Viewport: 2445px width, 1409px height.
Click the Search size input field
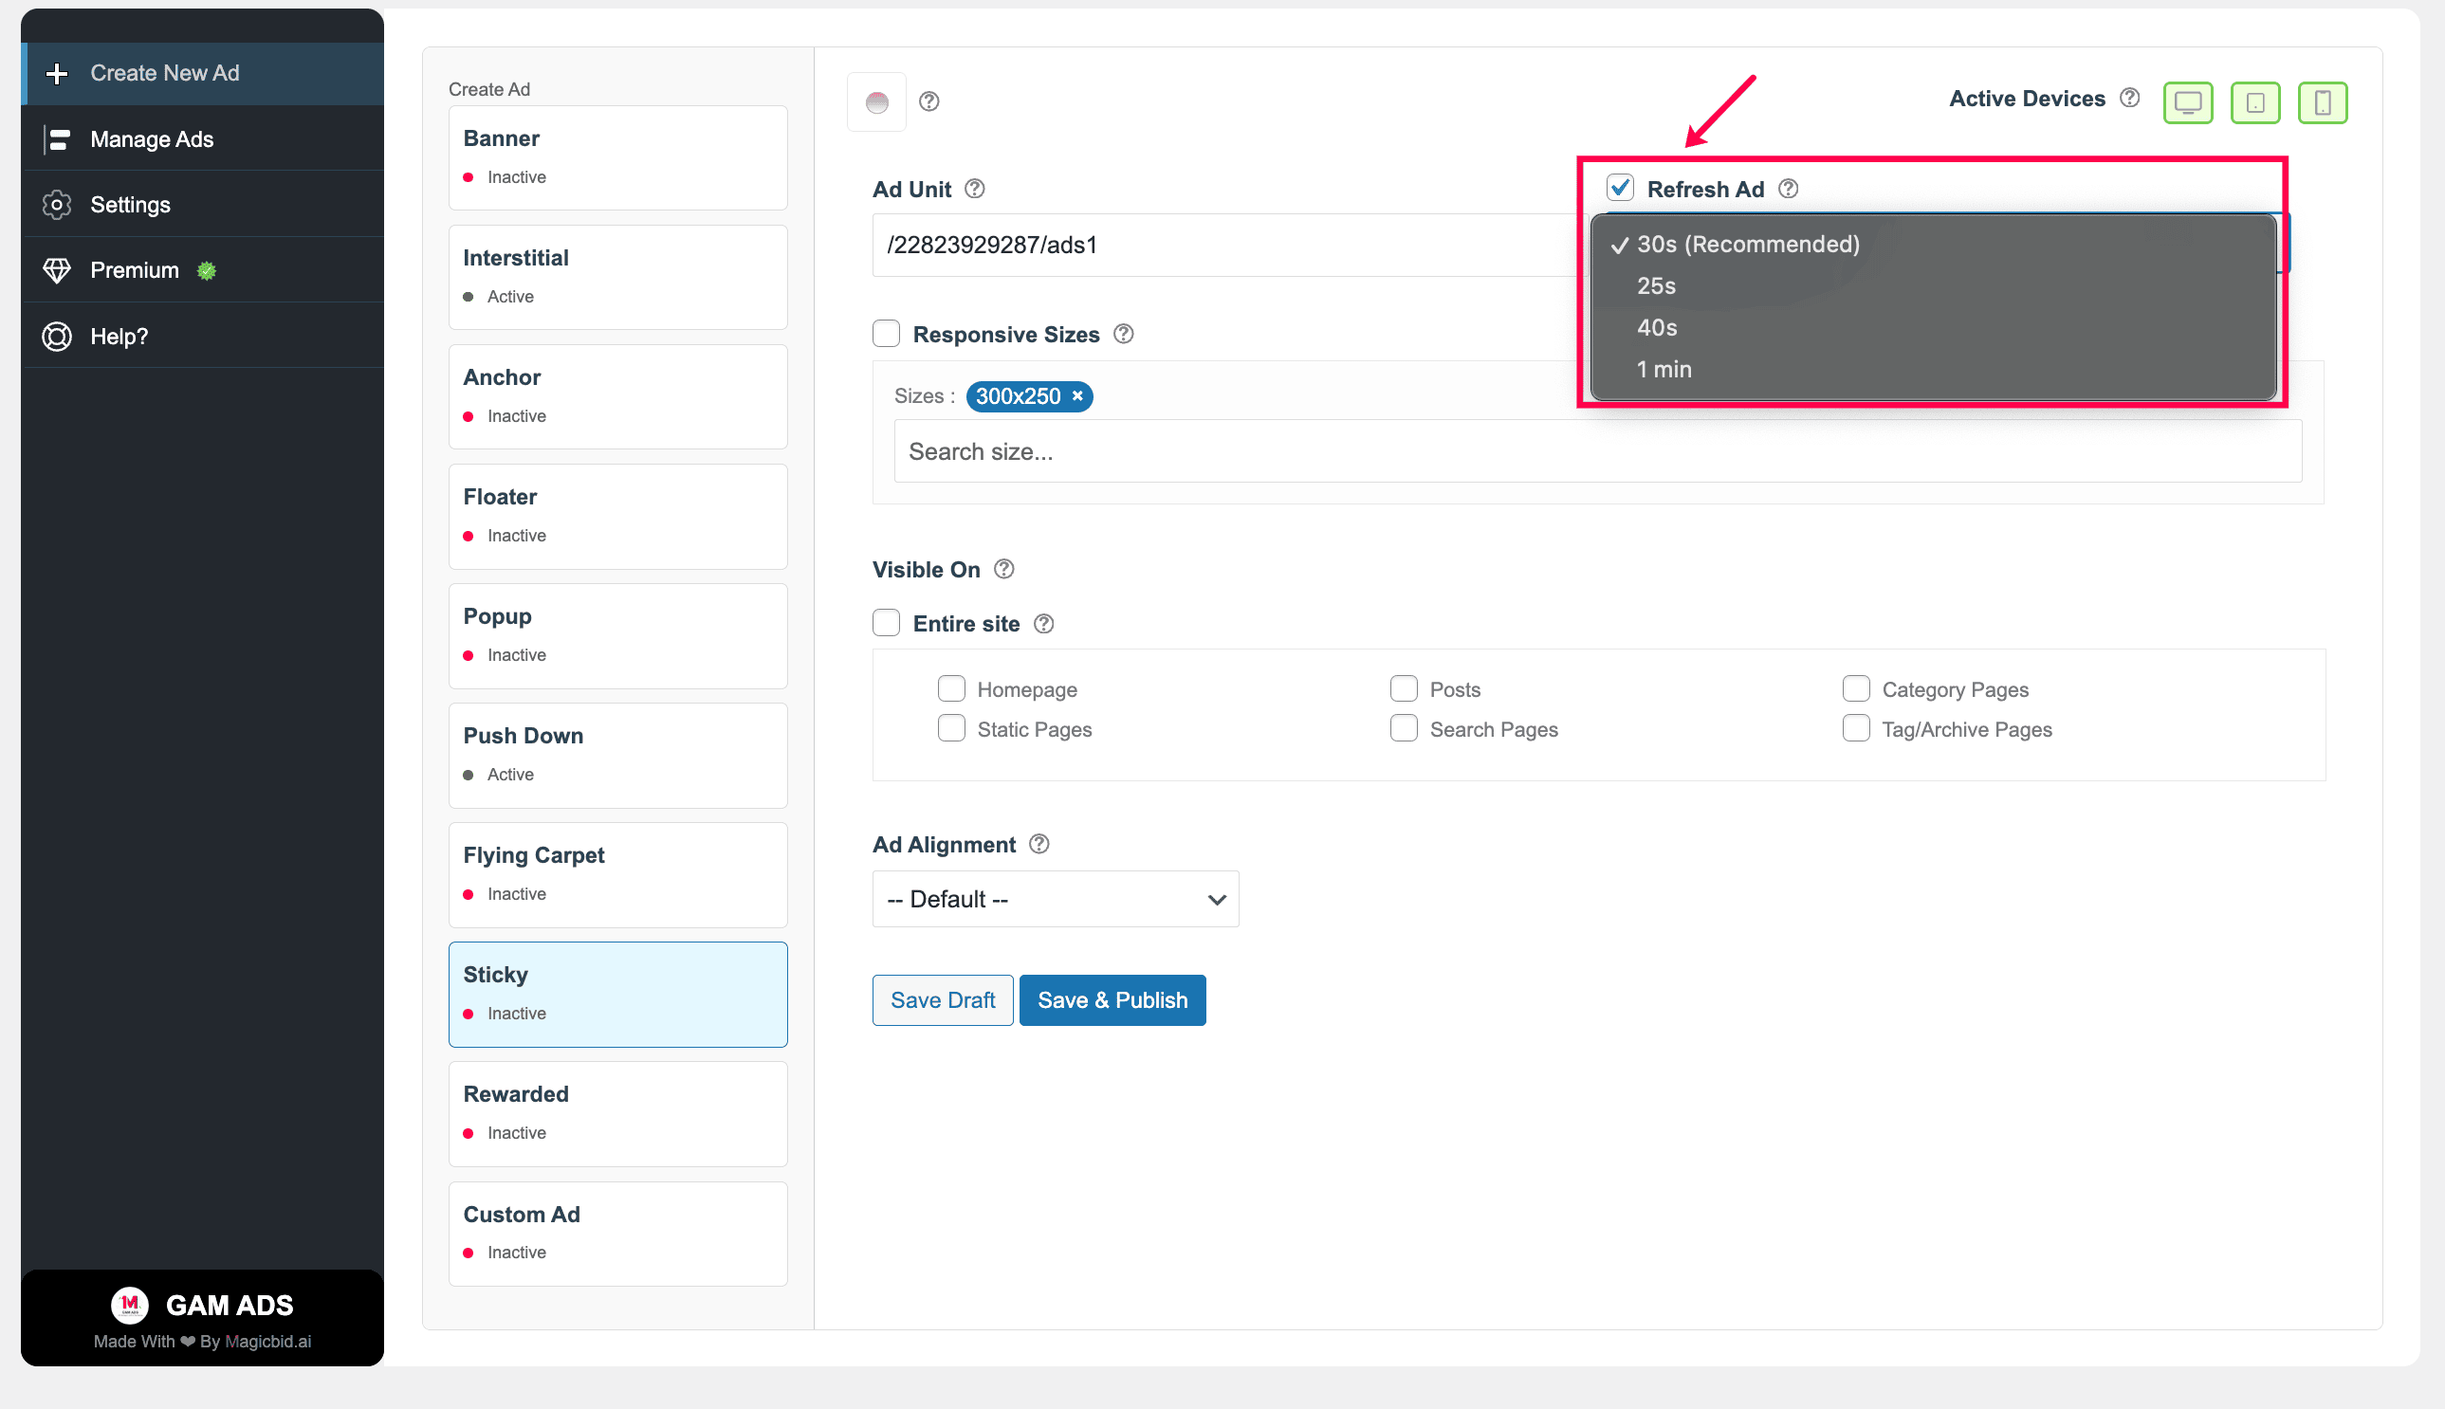coord(1597,451)
